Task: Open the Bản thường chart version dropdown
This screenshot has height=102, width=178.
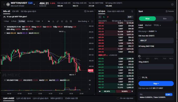Action: pyautogui.click(x=84, y=21)
